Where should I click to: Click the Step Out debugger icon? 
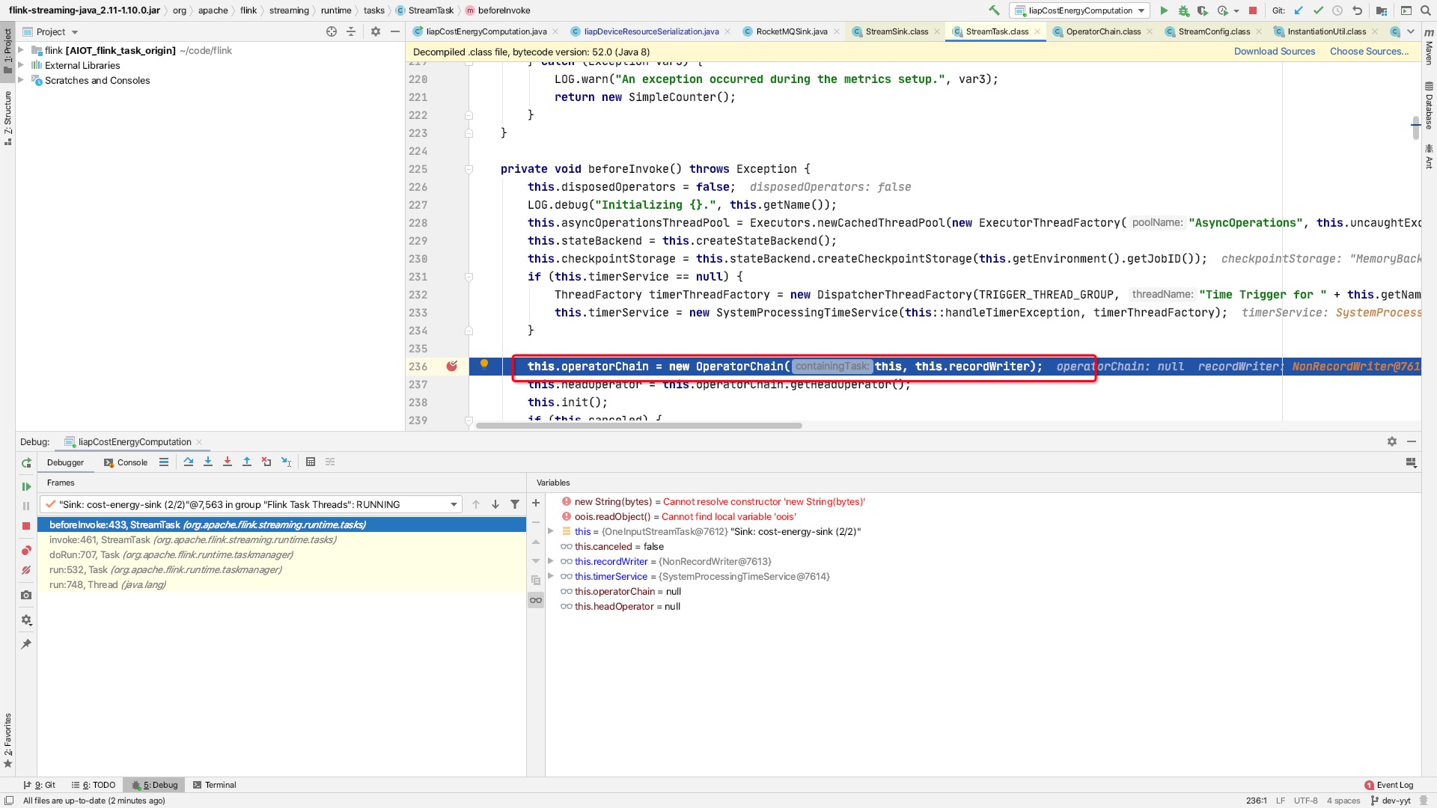(x=247, y=462)
